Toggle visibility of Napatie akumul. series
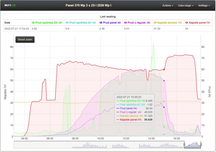This screenshot has width=216, height=152. 155,23
